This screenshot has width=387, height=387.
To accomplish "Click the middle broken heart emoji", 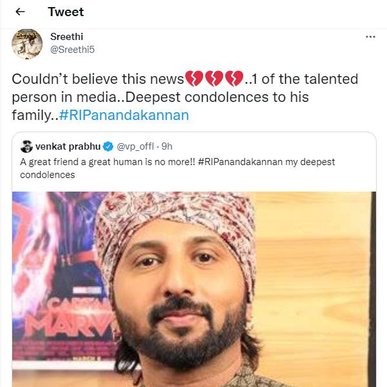I will tap(213, 79).
